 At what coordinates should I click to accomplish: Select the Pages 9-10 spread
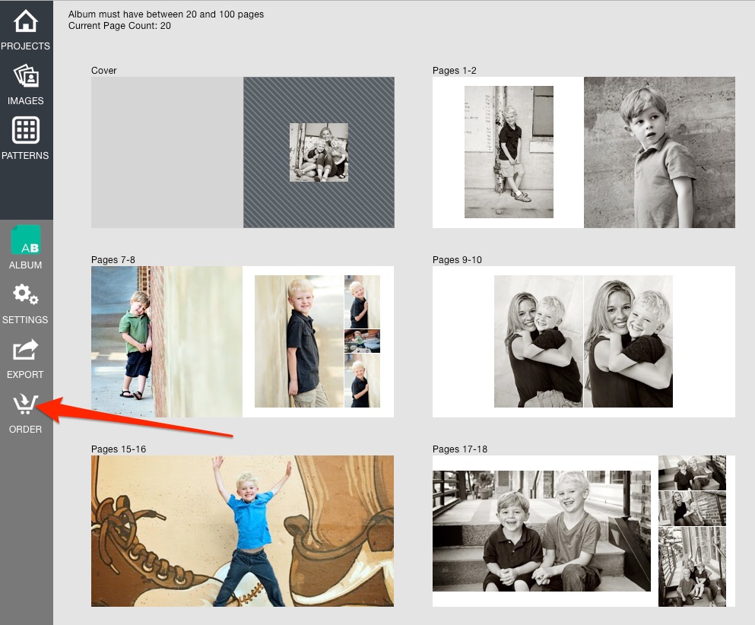tap(584, 341)
